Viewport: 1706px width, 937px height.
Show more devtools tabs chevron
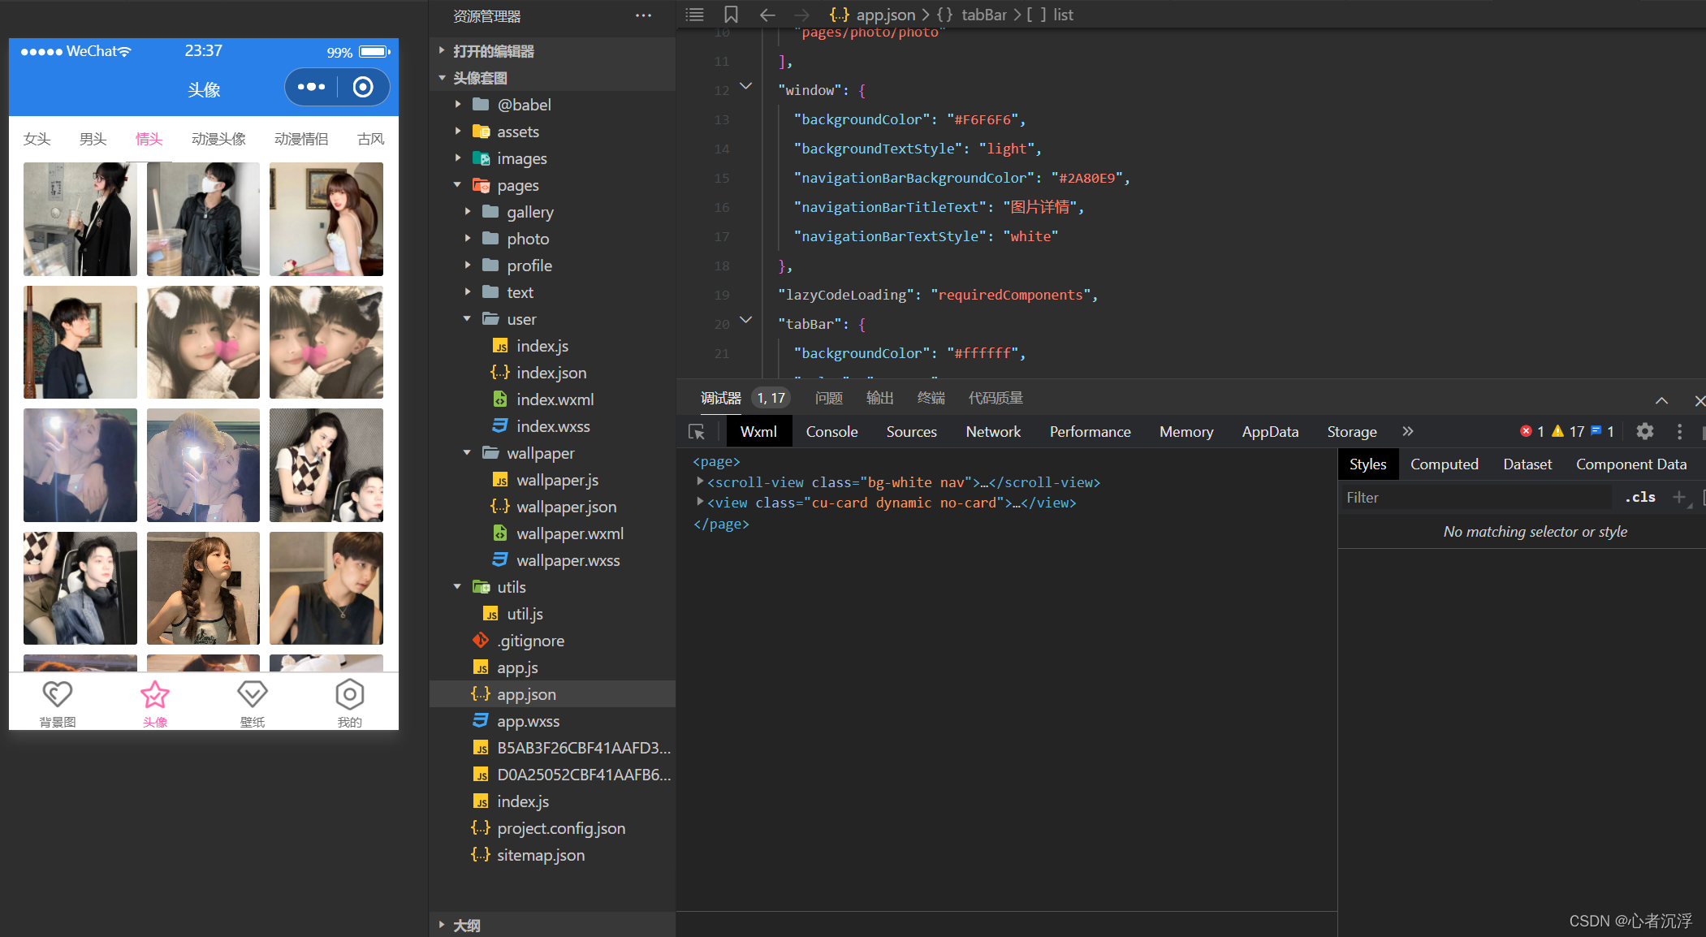(x=1407, y=432)
